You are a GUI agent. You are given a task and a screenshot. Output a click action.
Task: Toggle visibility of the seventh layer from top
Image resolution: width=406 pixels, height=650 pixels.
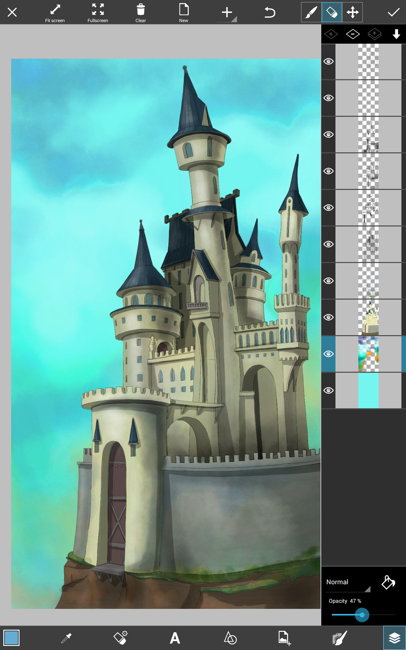click(x=328, y=281)
